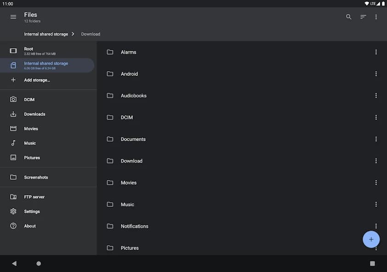
Task: Open the navigation drawer hamburger icon
Action: tap(13, 17)
